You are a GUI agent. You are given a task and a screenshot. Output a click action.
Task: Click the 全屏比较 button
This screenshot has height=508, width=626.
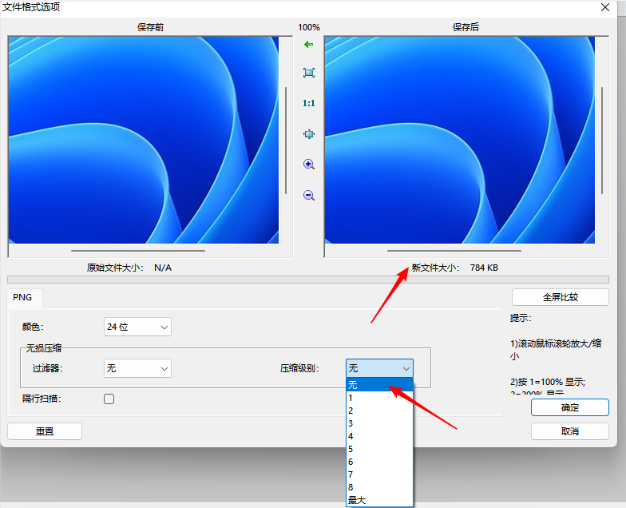(561, 297)
